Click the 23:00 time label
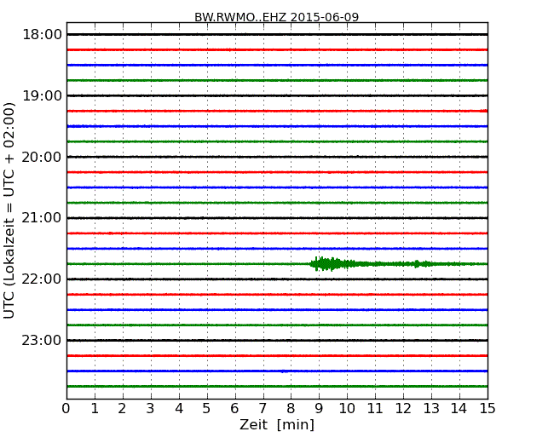The width and height of the screenshot is (554, 443). 42,340
